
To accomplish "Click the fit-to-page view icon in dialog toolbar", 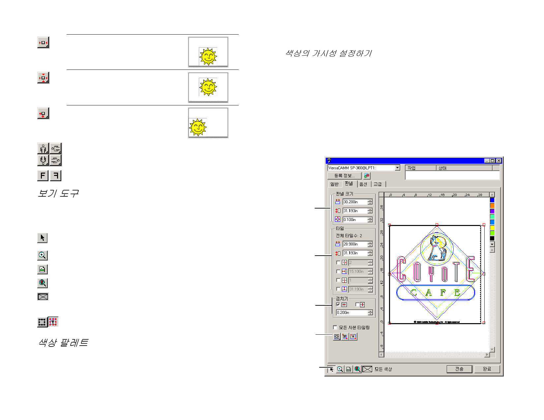I will [348, 369].
